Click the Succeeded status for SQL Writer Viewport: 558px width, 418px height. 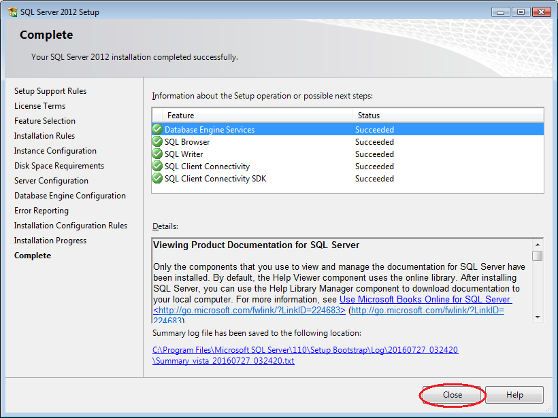click(x=374, y=154)
